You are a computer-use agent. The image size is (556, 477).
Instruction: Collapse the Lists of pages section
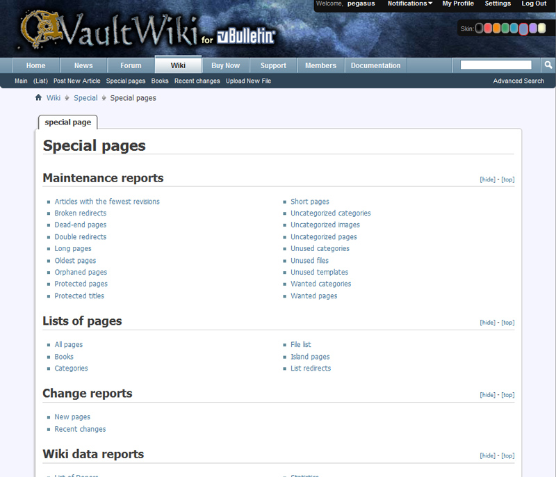click(x=488, y=323)
